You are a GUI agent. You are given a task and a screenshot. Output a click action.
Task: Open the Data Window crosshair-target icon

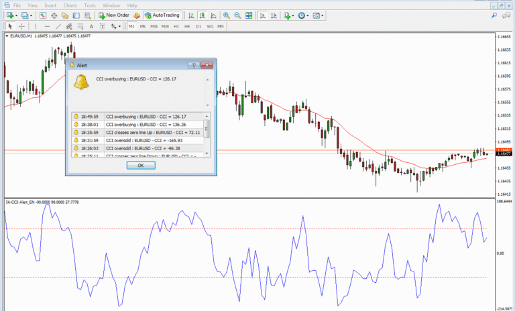54,15
